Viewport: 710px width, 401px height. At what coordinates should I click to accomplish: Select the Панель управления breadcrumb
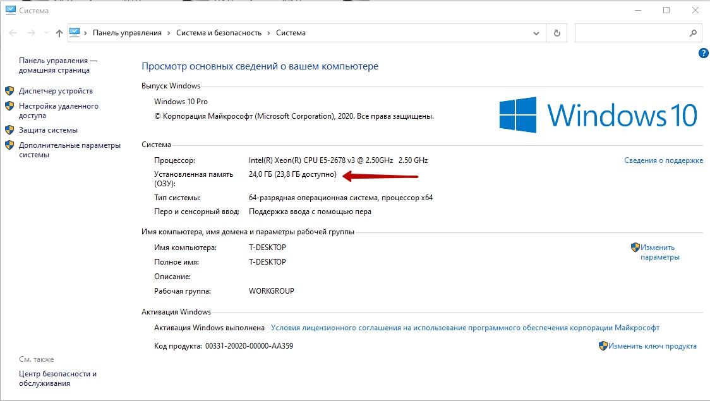127,33
